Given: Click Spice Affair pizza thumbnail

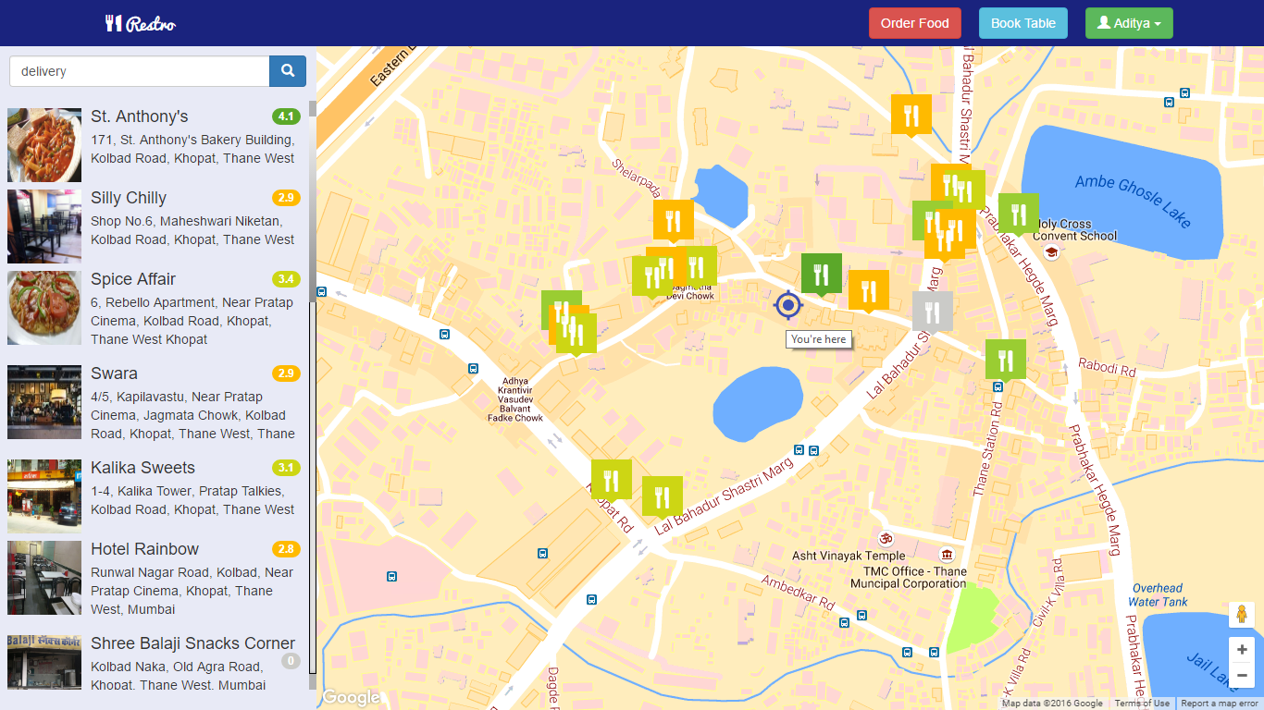Looking at the screenshot, I should [44, 308].
